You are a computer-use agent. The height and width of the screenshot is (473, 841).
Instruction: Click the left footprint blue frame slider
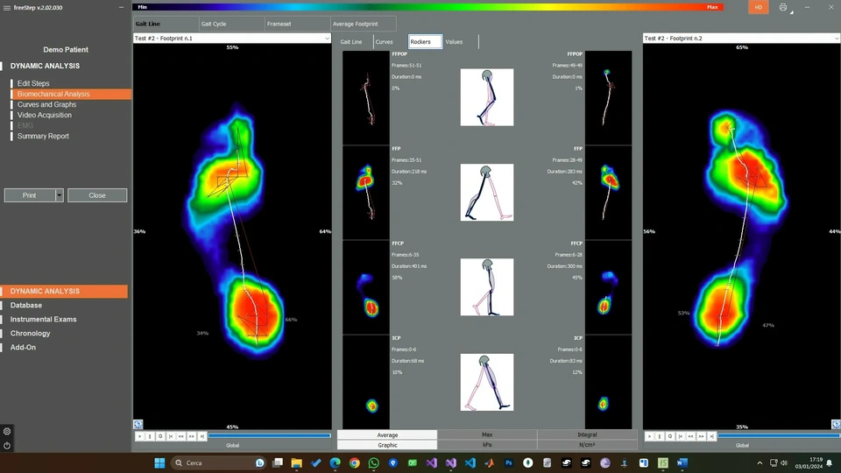(269, 435)
